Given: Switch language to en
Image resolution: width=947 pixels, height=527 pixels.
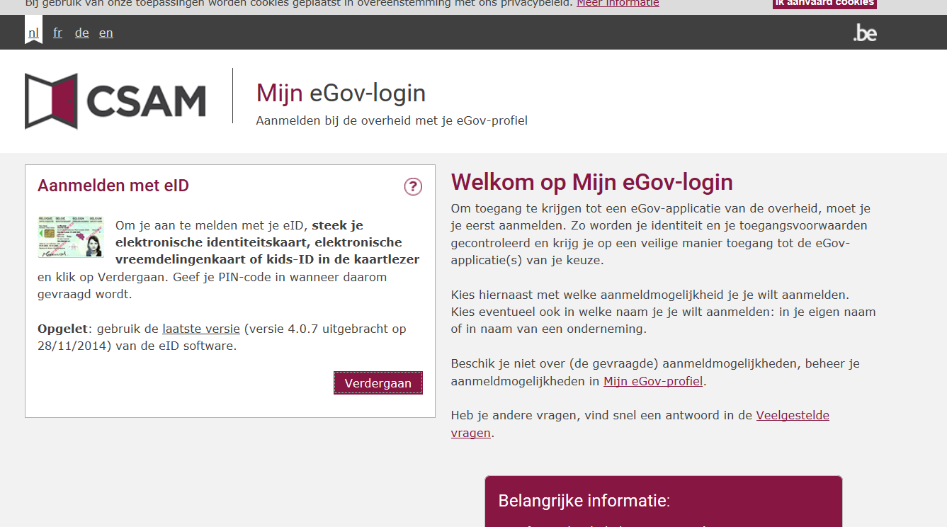Looking at the screenshot, I should [x=106, y=33].
